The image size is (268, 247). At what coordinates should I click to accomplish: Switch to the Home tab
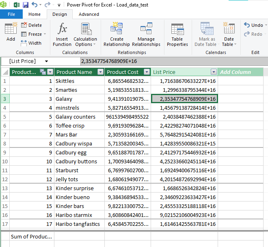coord(35,14)
